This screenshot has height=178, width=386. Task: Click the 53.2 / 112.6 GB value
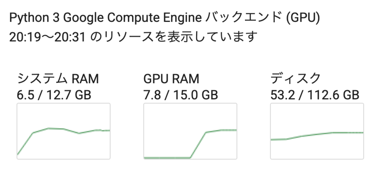[315, 95]
